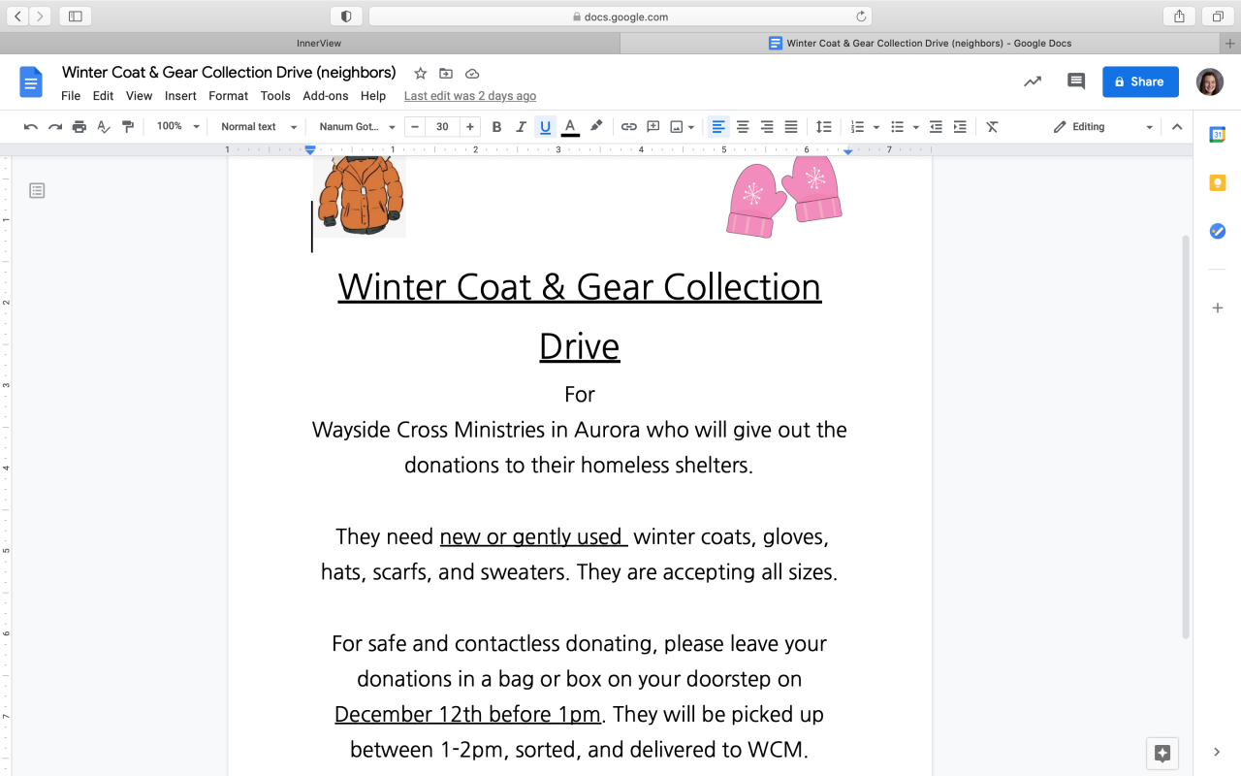Open Google Calendar side panel
This screenshot has width=1241, height=776.
pos(1217,135)
